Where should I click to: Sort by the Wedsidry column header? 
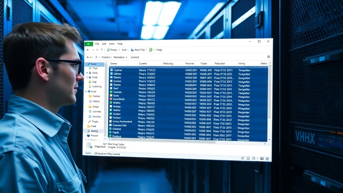168,64
